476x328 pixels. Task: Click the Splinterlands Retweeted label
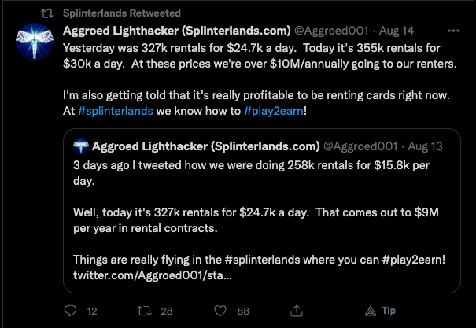click(x=122, y=13)
